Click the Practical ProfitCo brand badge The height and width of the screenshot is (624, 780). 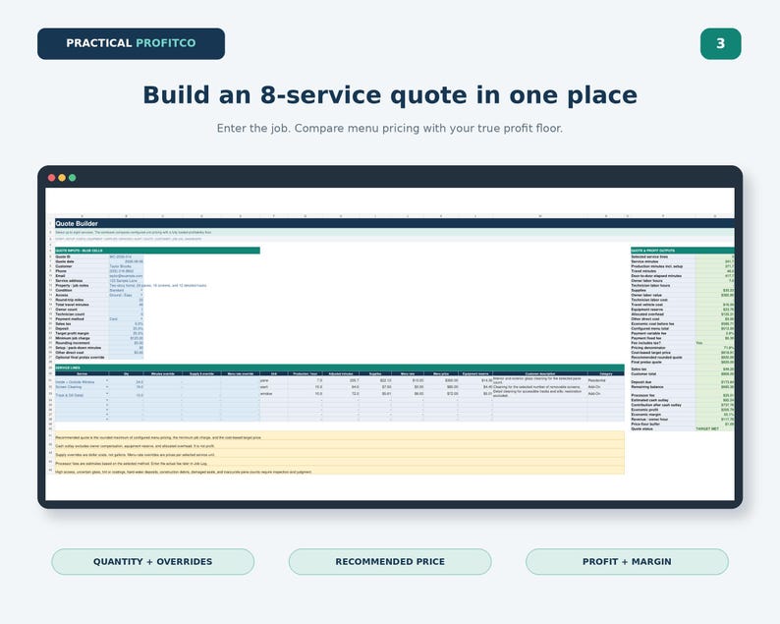coord(131,44)
